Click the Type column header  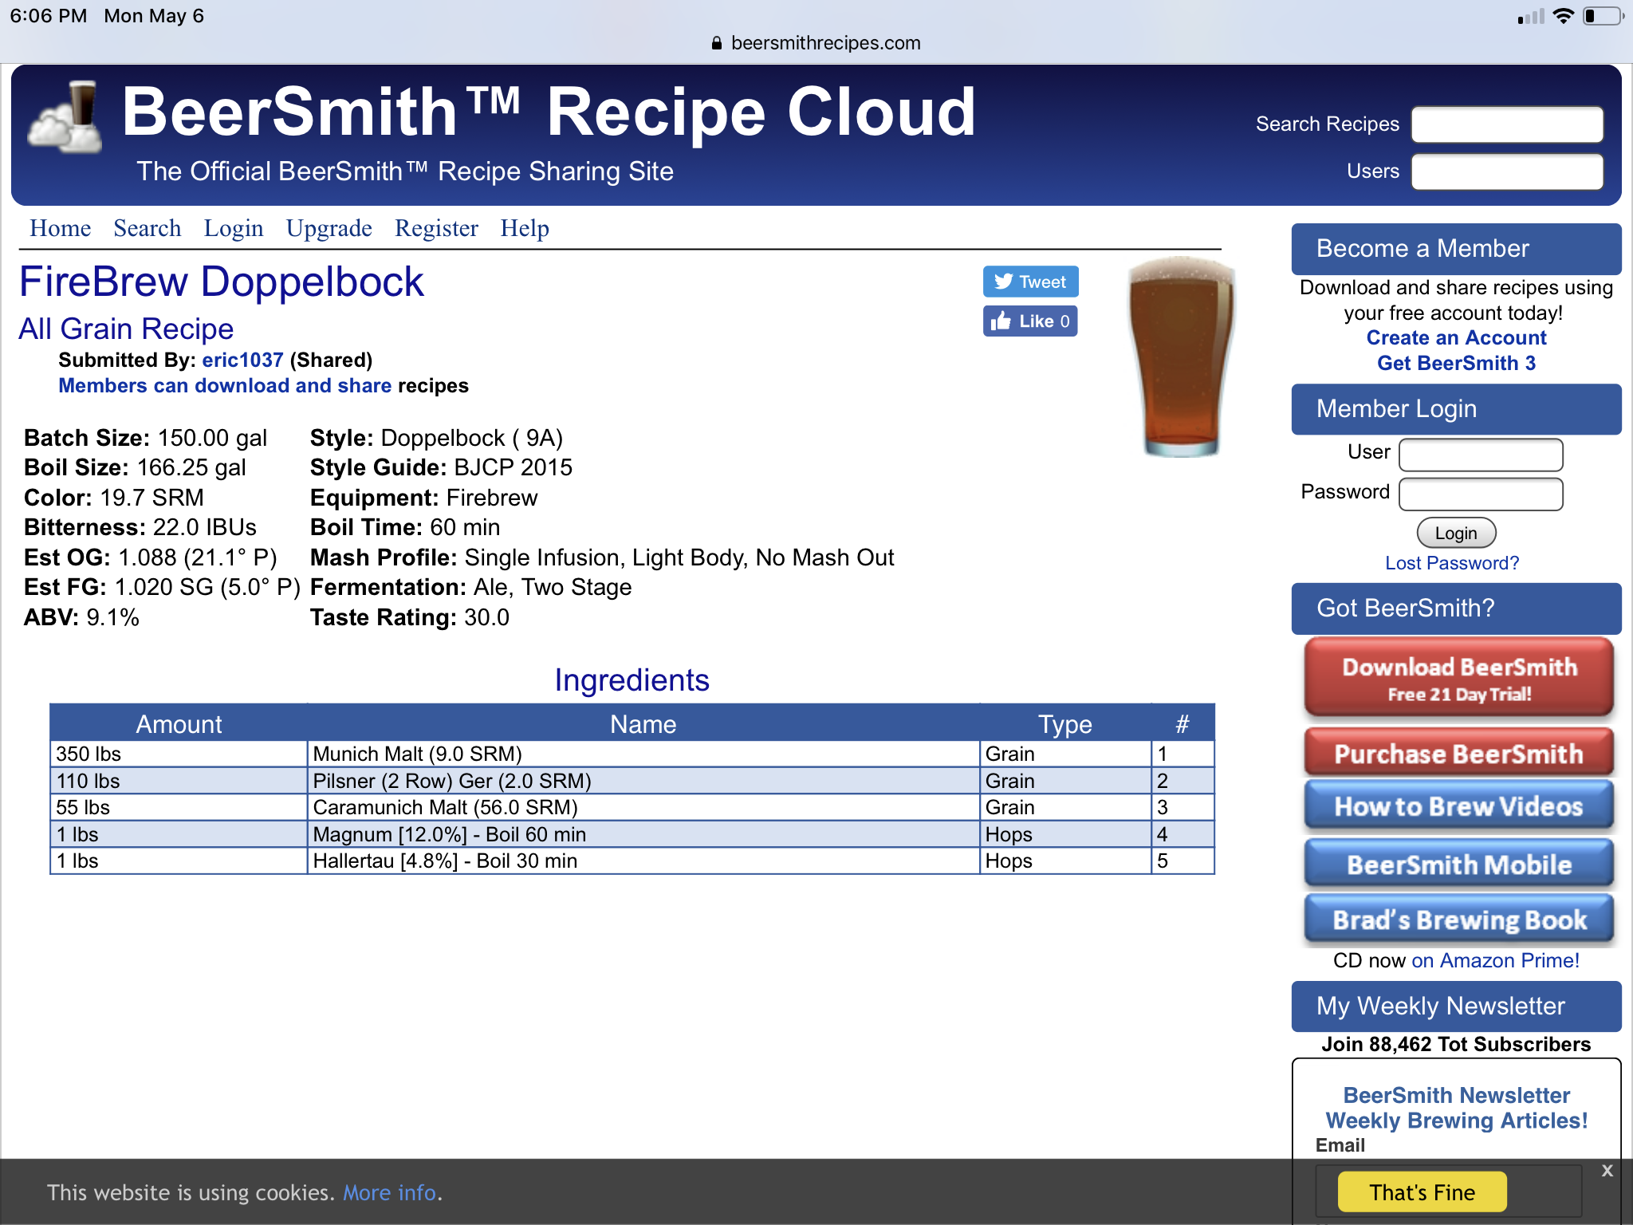pyautogui.click(x=1065, y=723)
